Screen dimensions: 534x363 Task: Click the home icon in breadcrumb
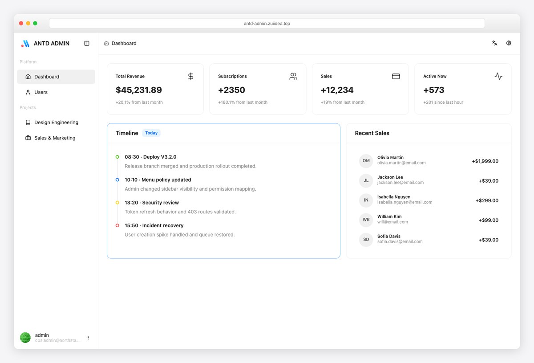[106, 43]
